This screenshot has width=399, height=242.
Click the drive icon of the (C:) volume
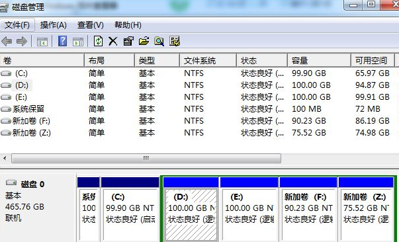click(x=6, y=73)
